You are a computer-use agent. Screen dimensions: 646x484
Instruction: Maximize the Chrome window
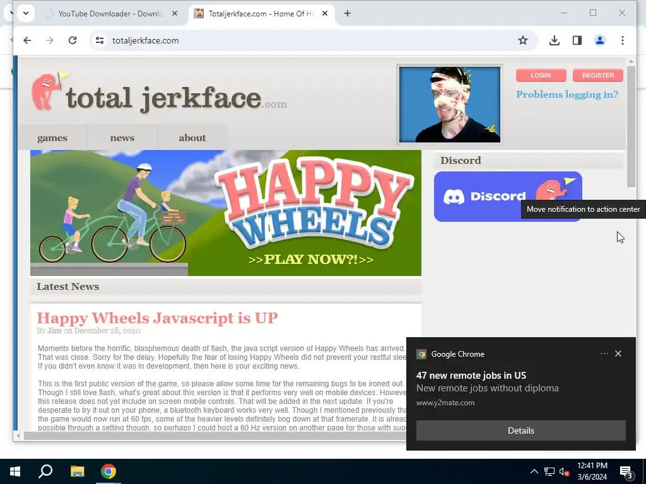593,13
